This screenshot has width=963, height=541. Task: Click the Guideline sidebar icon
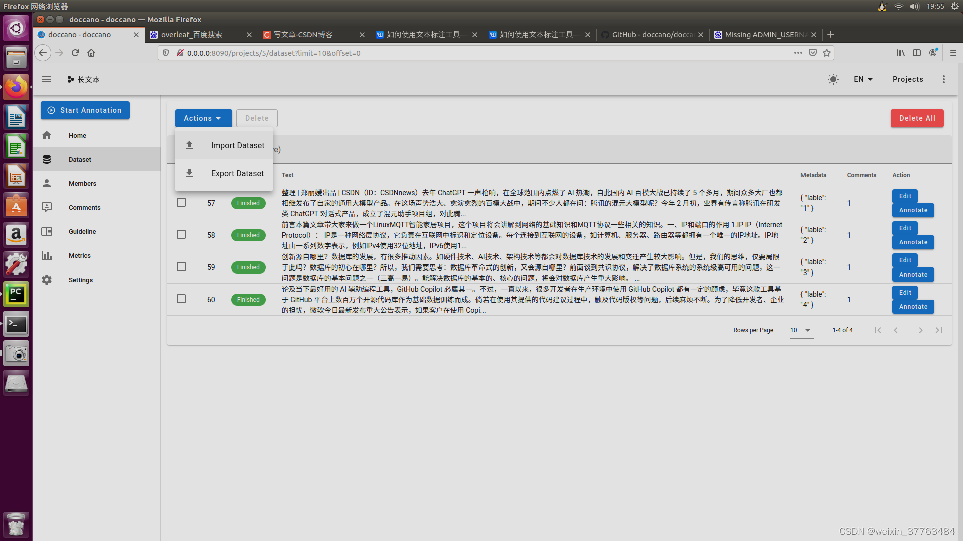(46, 231)
